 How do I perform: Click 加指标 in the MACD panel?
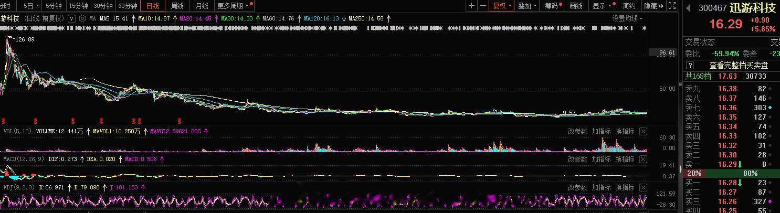click(601, 159)
